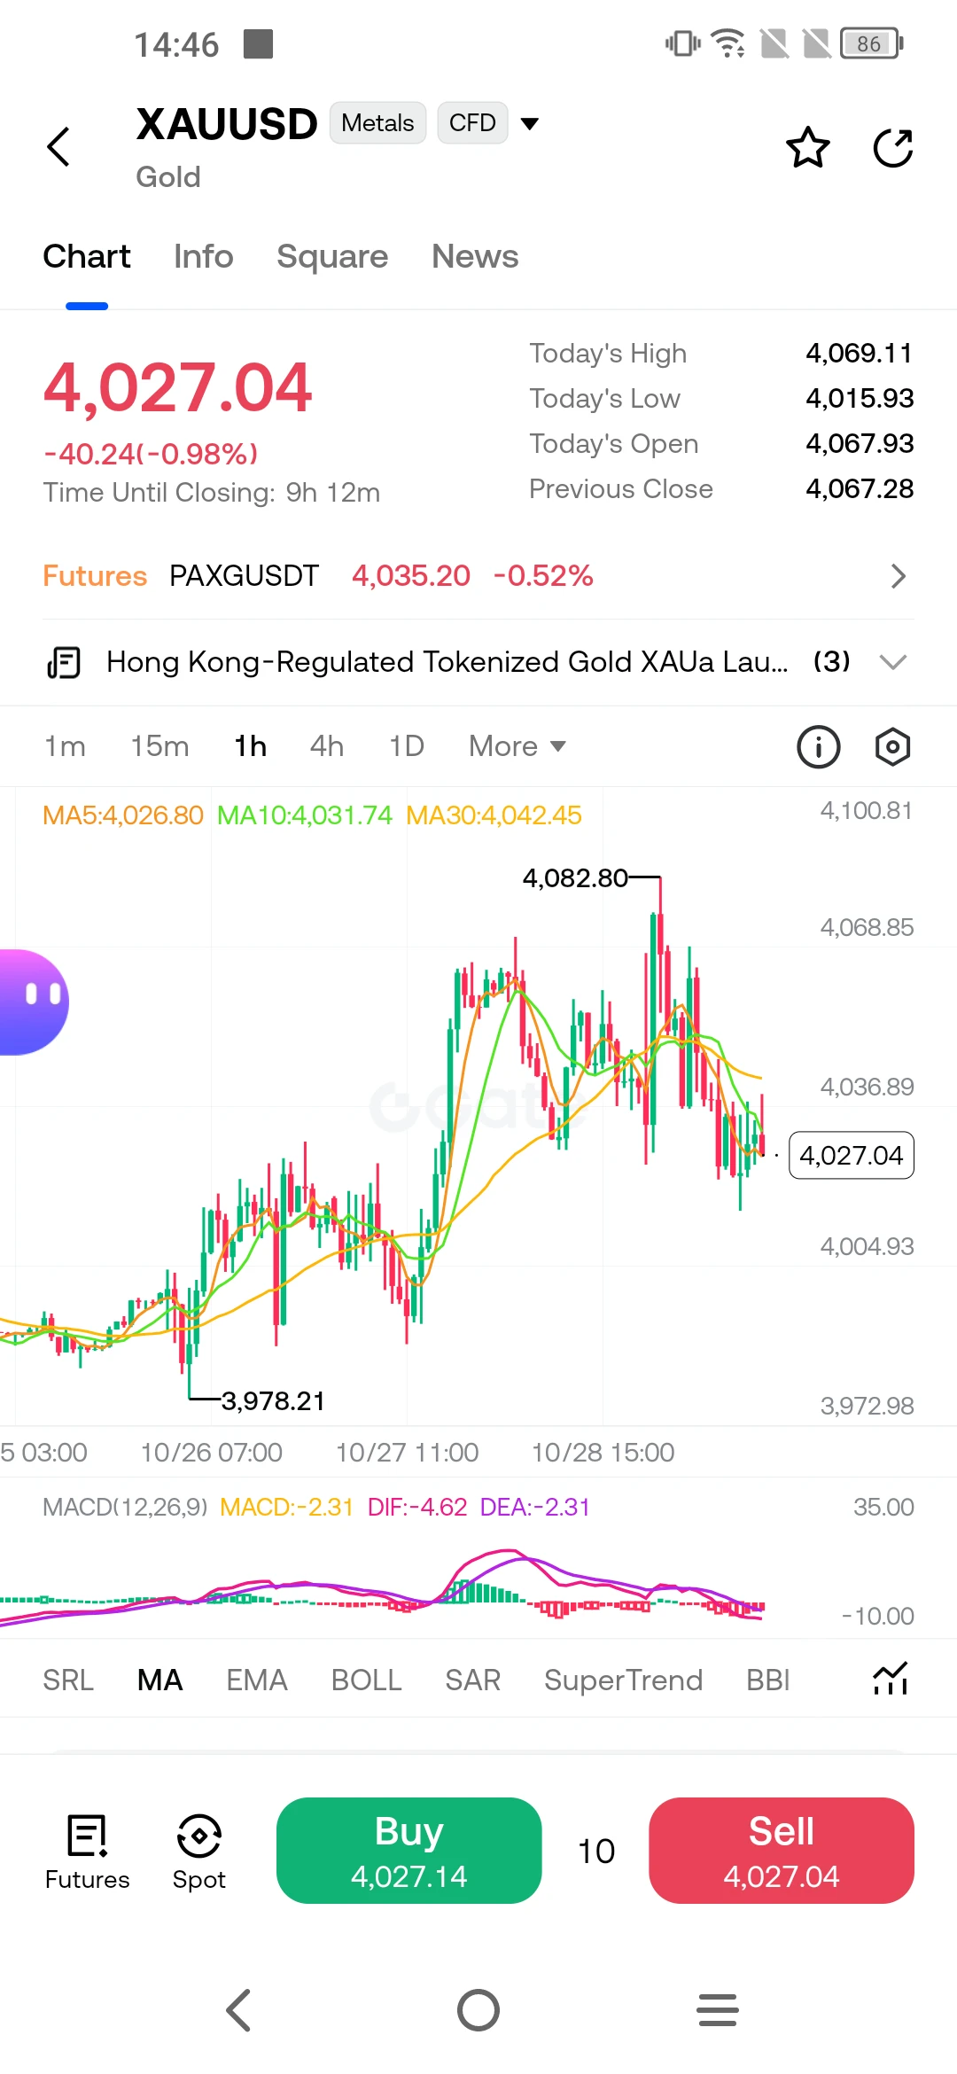Open the indicator chart settings icon
Image resolution: width=957 pixels, height=2074 pixels.
(891, 1679)
